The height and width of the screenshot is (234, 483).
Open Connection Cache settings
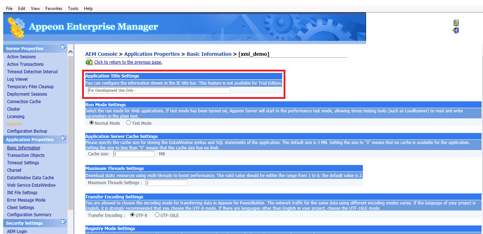24,102
